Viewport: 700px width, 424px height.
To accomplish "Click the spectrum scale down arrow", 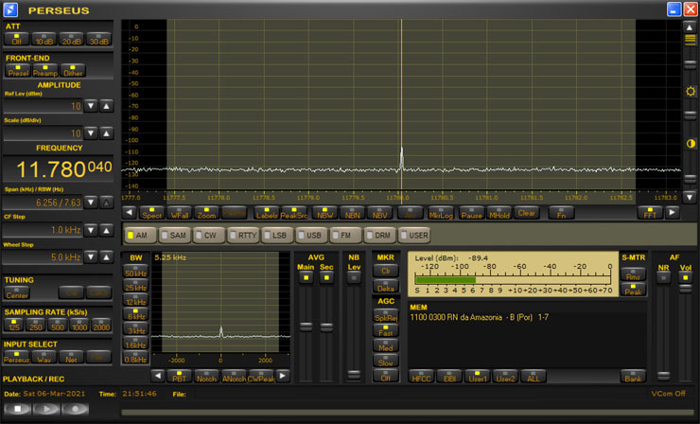I will point(690,197).
